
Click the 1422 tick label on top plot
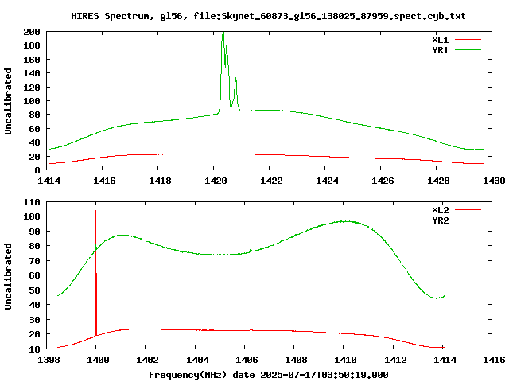pos(271,181)
